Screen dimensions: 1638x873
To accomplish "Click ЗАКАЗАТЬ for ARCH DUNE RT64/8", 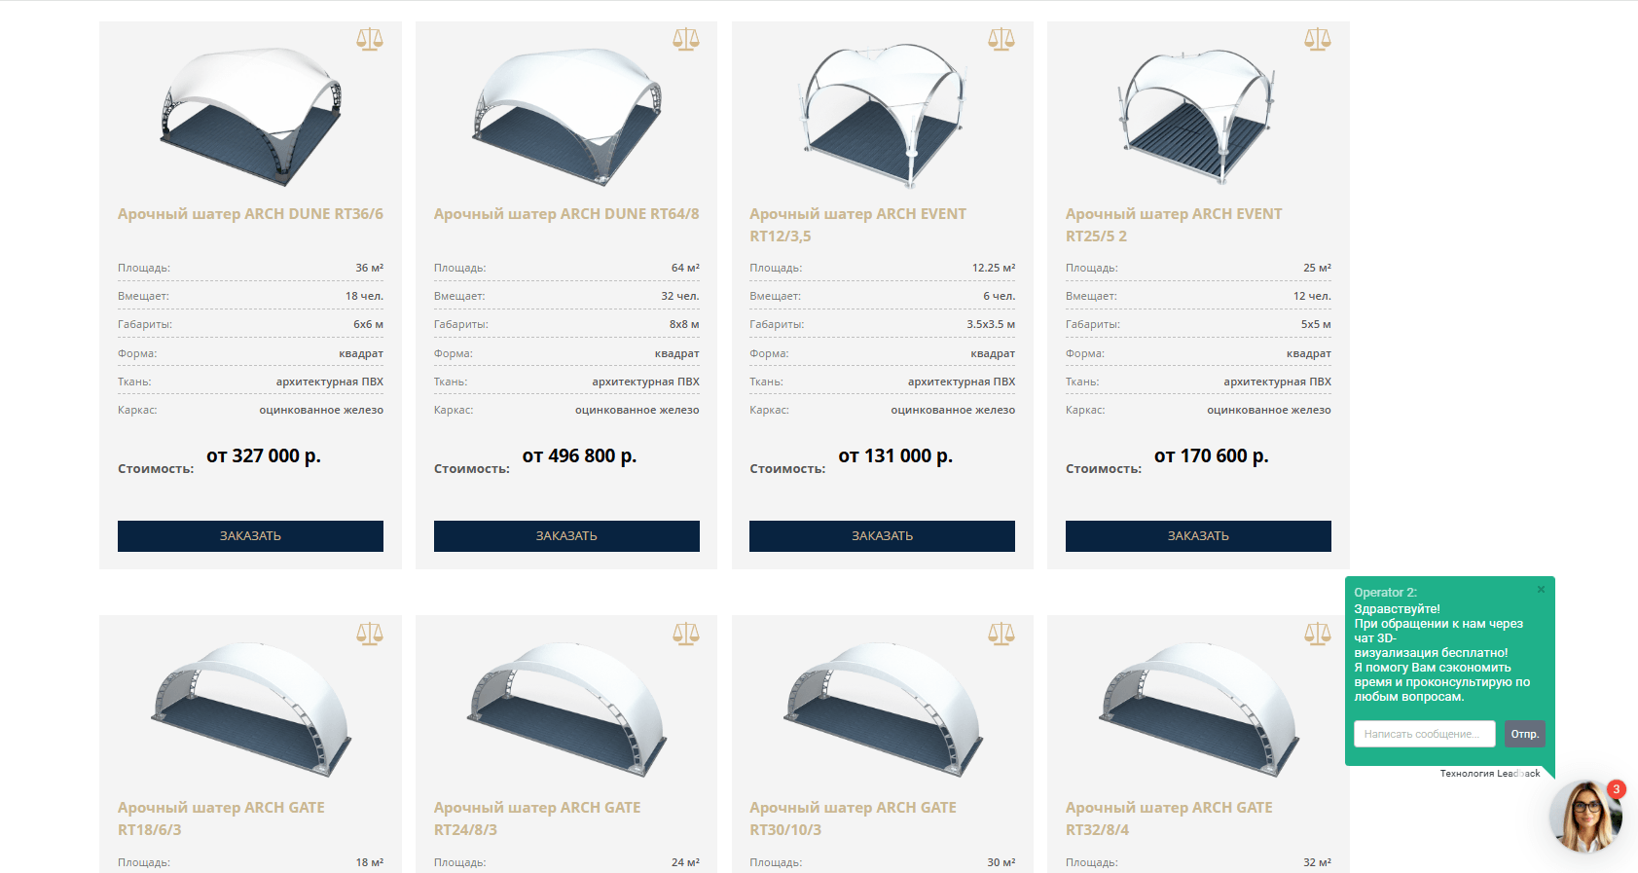I will tap(566, 536).
